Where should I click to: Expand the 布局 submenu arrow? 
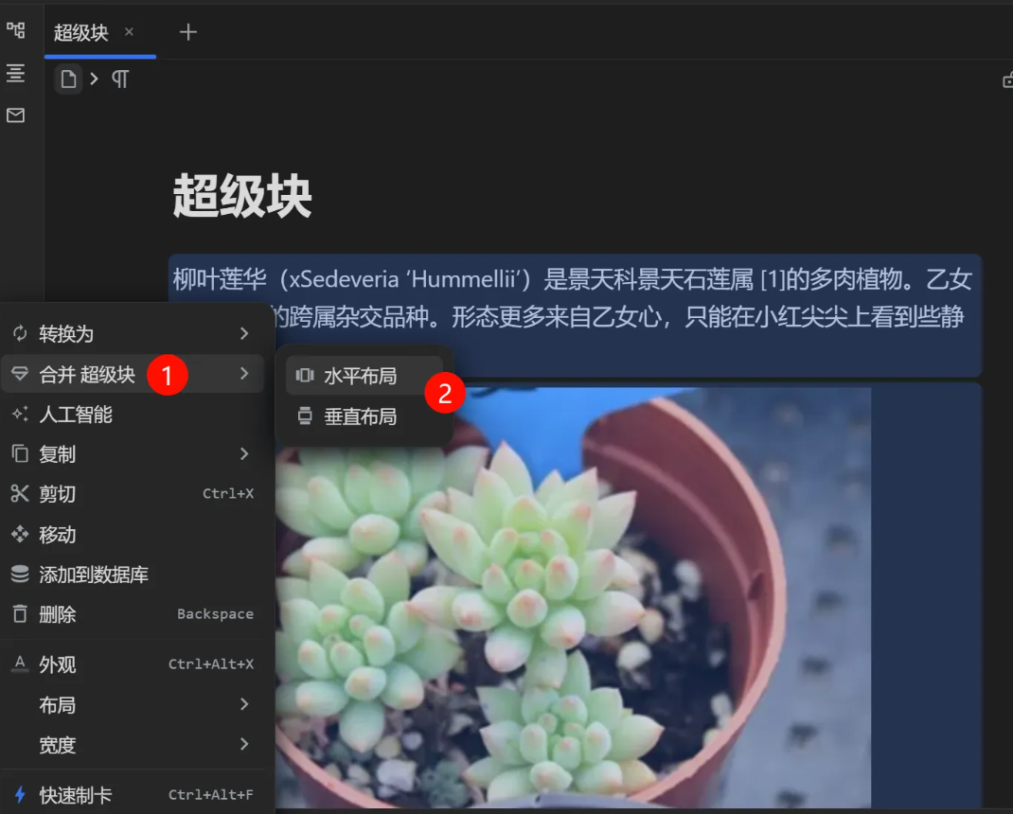coord(244,704)
